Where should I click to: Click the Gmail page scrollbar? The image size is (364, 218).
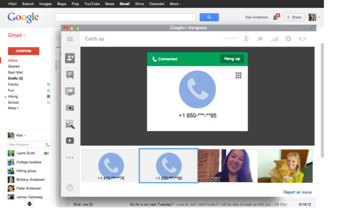pyautogui.click(x=322, y=100)
